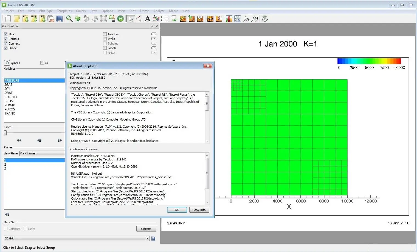
Task: Click the Times step-back button
Action: click(39, 140)
